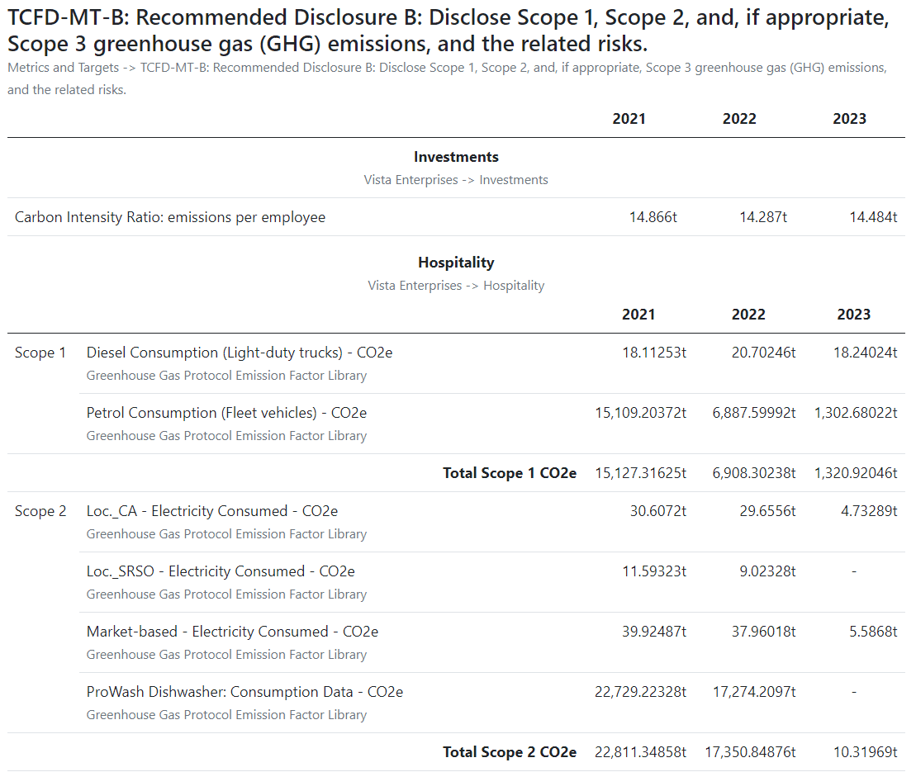This screenshot has height=772, width=916.
Task: Open Petrol Consumption (Fleet vehicles) details
Action: [x=226, y=412]
